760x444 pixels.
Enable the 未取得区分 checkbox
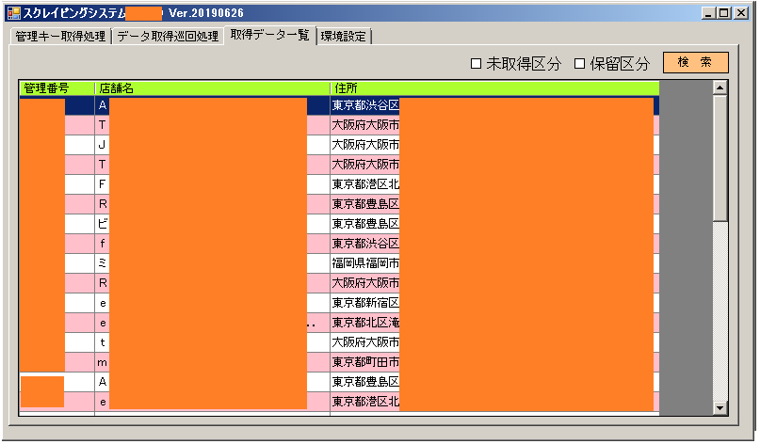click(476, 63)
